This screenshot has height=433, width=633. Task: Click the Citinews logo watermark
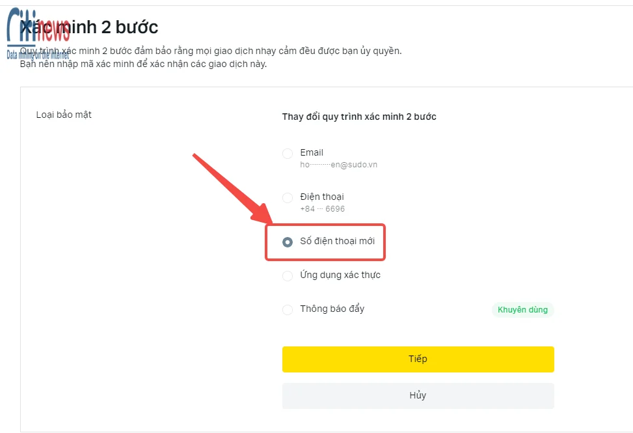pyautogui.click(x=38, y=33)
